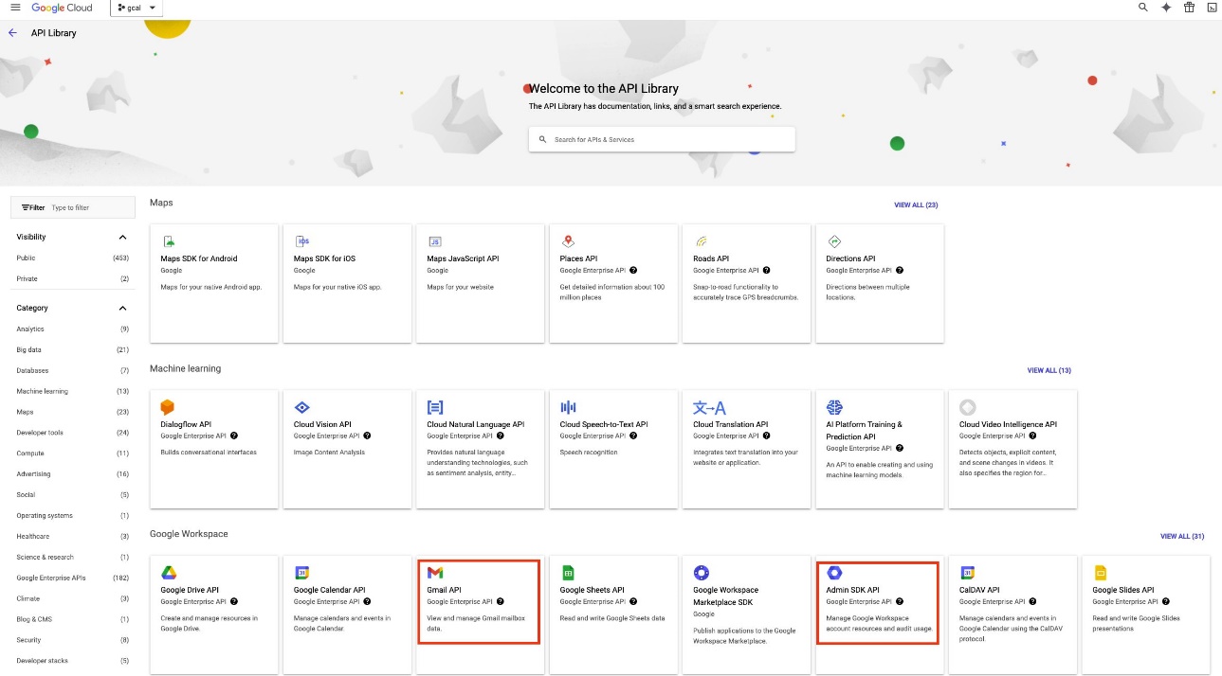View all 31 Google Workspace APIs

[1182, 536]
